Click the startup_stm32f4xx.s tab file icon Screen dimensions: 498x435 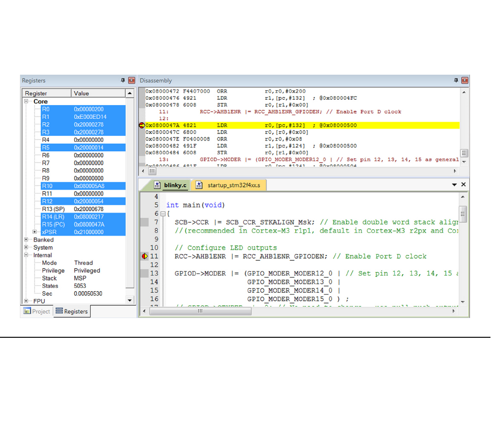(x=199, y=185)
